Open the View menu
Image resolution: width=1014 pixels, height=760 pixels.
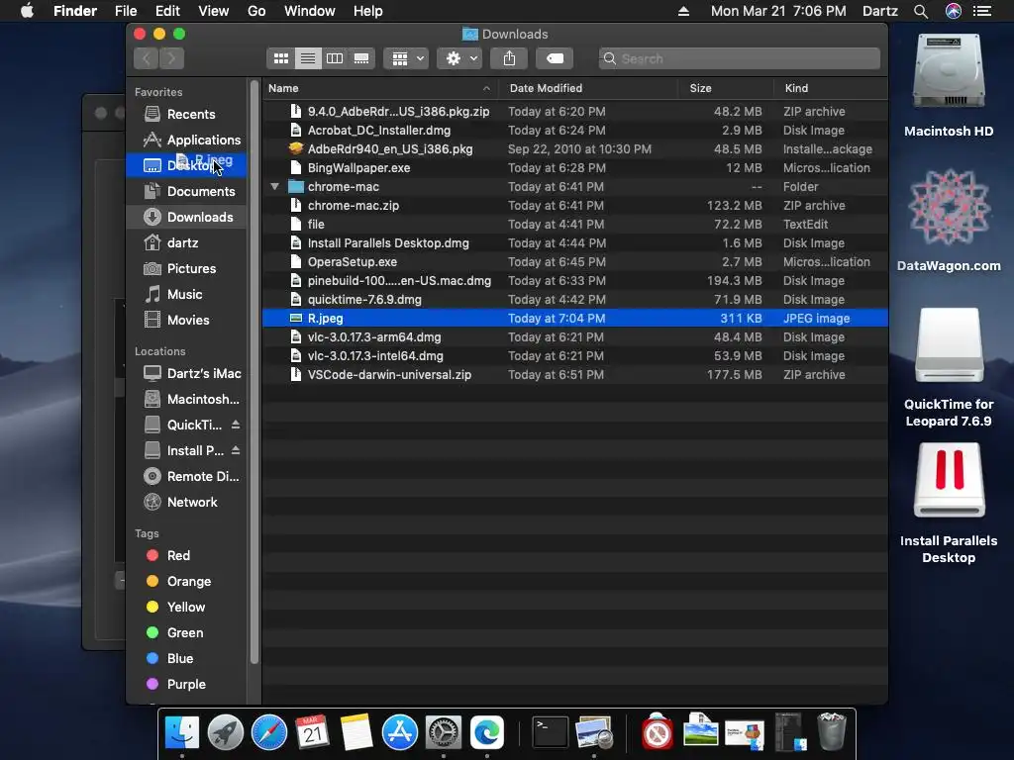[x=214, y=11]
